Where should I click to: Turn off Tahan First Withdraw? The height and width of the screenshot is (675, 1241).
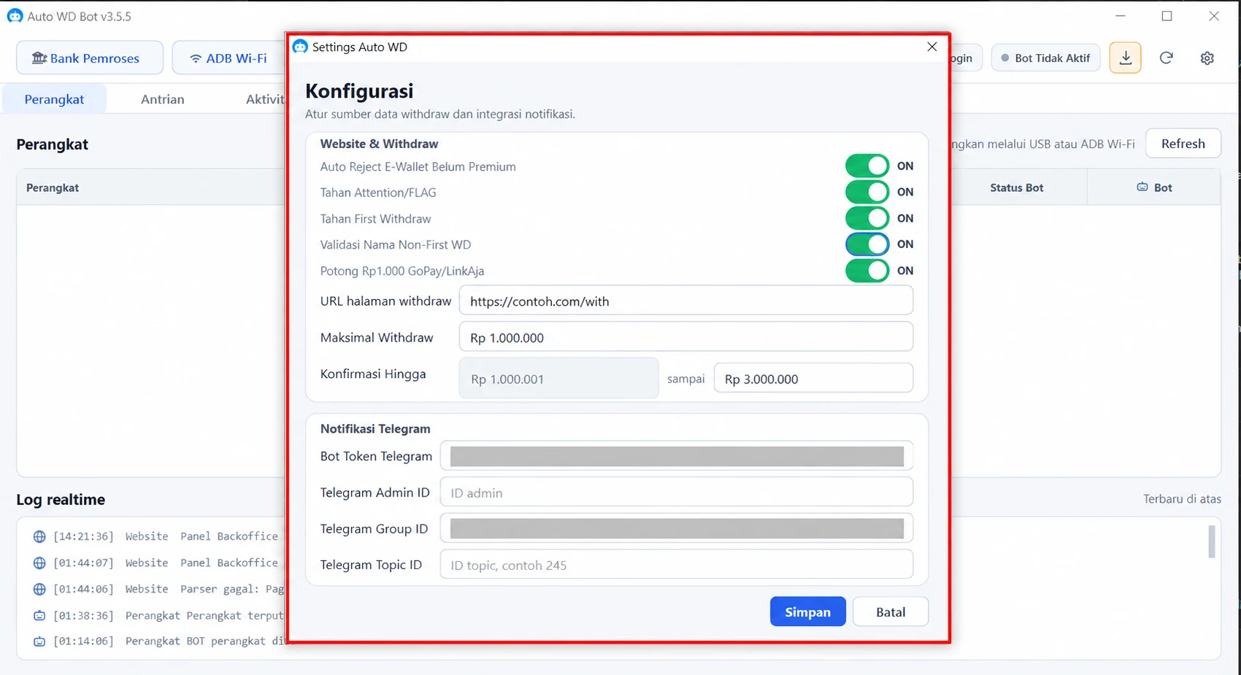867,218
